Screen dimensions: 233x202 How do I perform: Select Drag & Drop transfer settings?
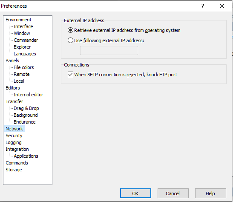(x=26, y=108)
